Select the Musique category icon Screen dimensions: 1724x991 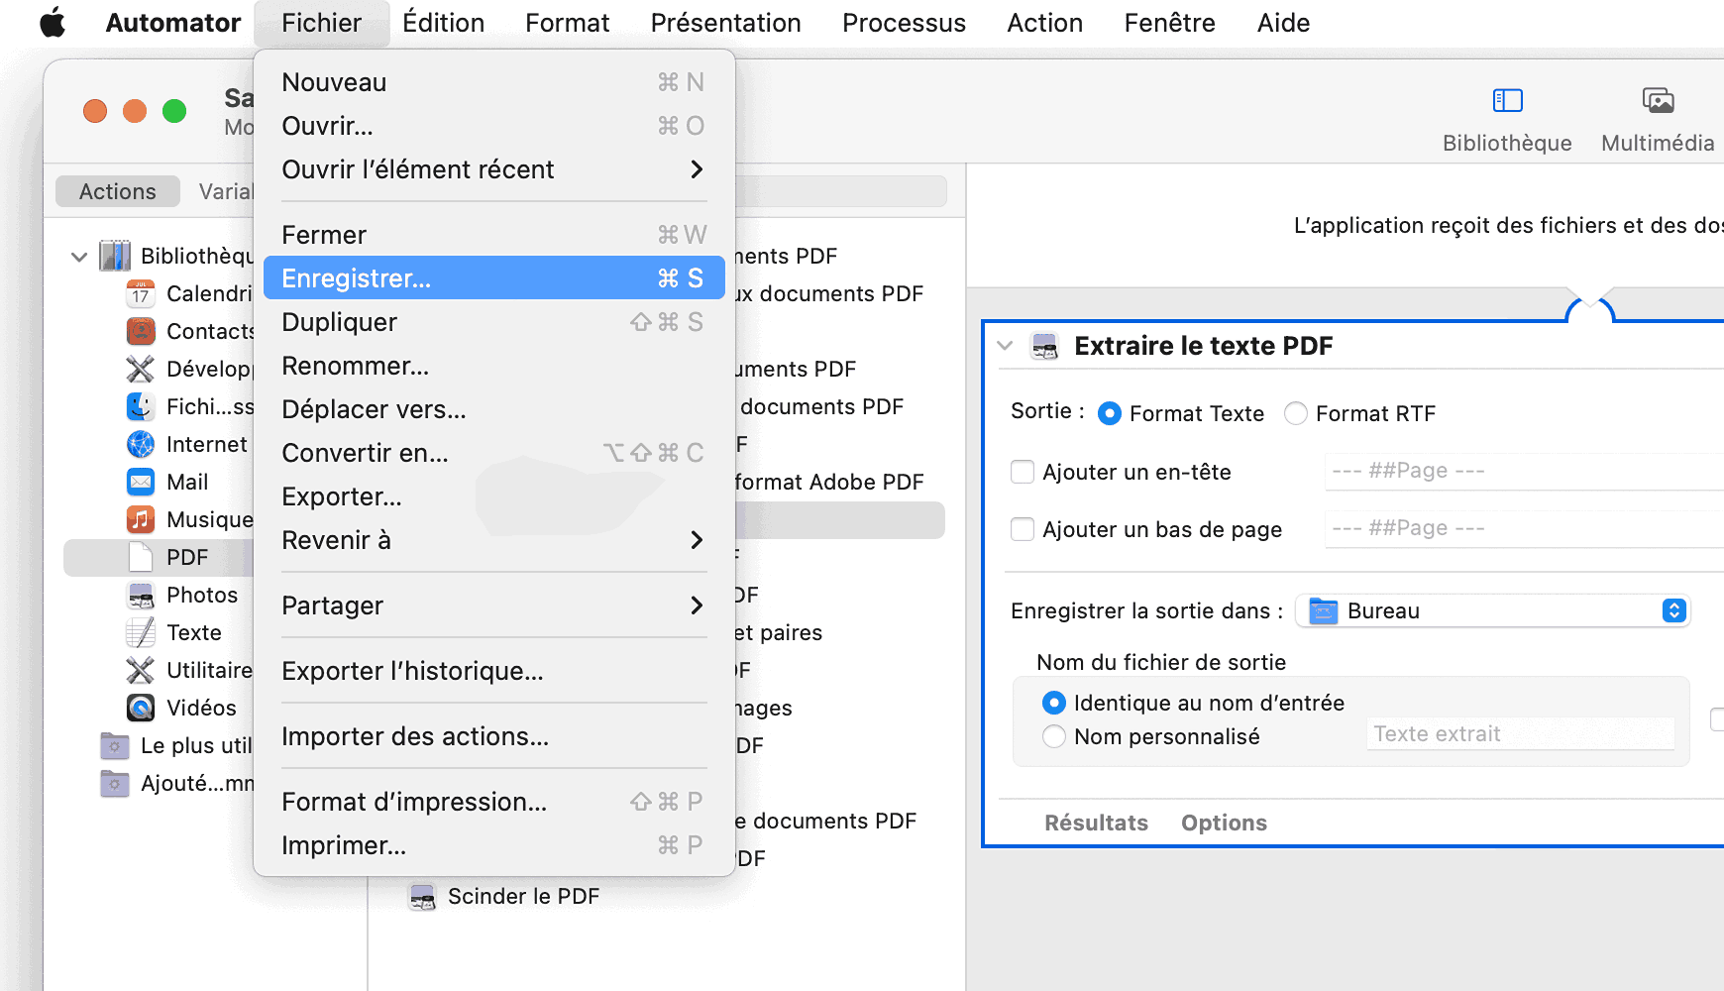[x=141, y=519]
